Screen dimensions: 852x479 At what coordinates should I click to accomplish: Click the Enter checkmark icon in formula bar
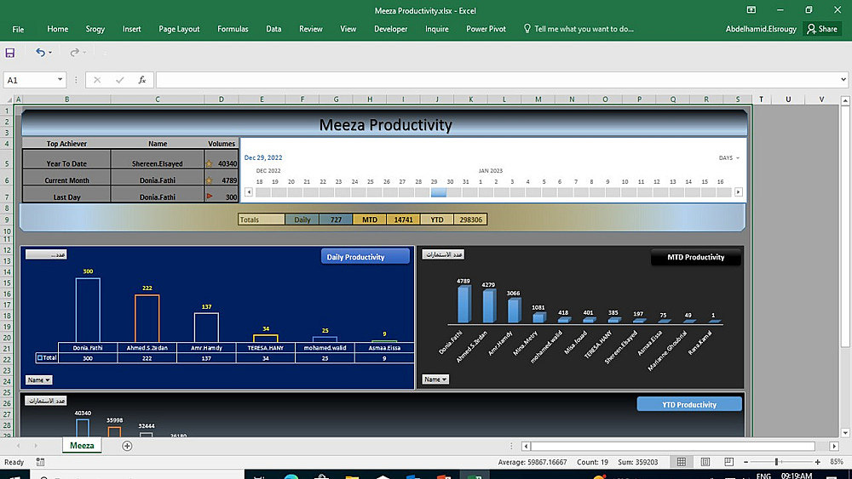[119, 80]
